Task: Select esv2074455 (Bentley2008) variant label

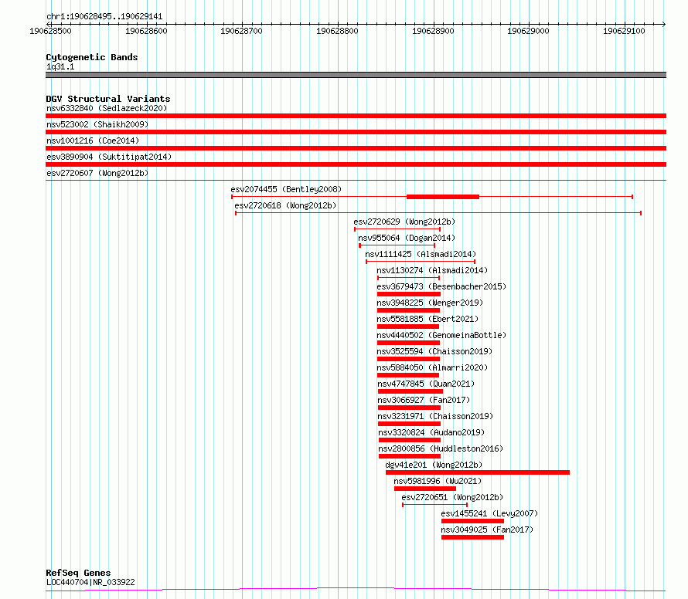Action: (286, 189)
